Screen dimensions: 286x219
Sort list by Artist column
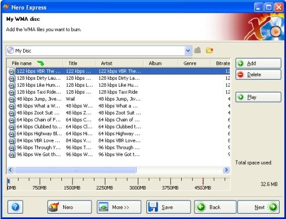tap(119, 64)
